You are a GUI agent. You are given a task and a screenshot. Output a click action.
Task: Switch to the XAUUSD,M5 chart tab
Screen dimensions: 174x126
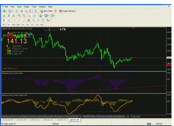click(x=21, y=120)
